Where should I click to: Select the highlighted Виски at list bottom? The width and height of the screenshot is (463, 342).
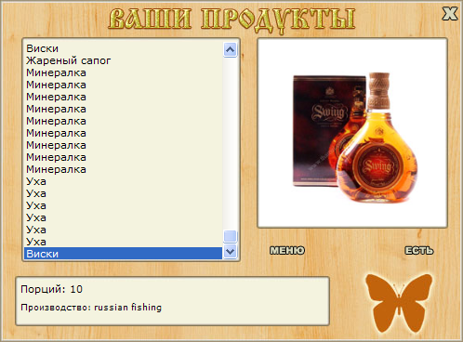[123, 254]
